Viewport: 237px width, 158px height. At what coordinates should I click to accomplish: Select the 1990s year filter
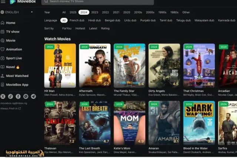click(x=162, y=12)
